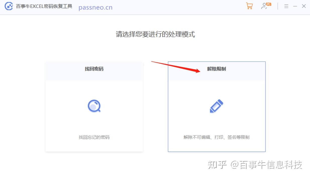Click the magnifier icon for password recovery
Image resolution: width=310 pixels, height=177 pixels.
pyautogui.click(x=94, y=106)
